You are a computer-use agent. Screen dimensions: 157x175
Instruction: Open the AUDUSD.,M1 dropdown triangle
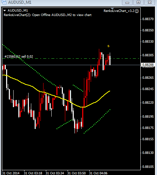tap(5, 11)
